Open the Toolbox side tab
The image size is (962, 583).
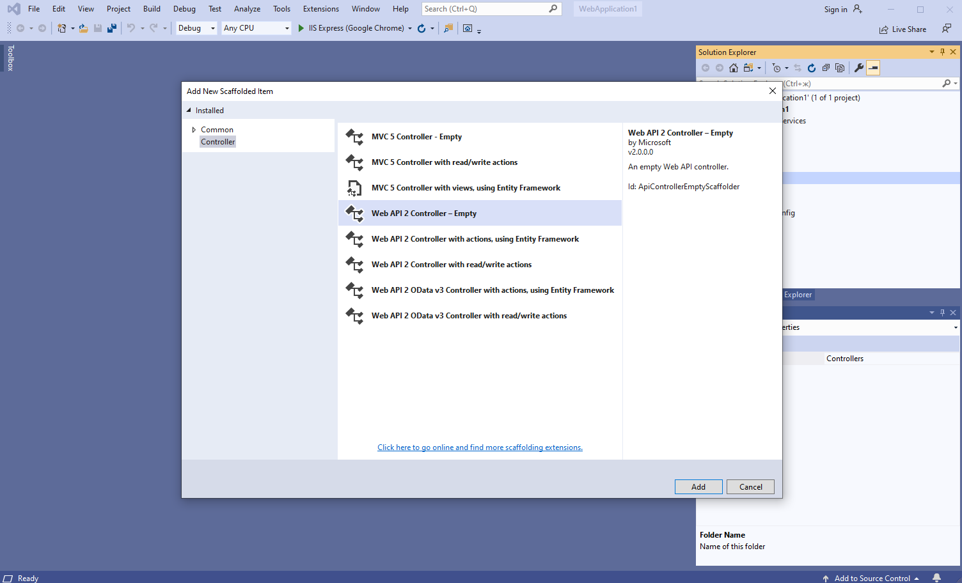pyautogui.click(x=10, y=58)
